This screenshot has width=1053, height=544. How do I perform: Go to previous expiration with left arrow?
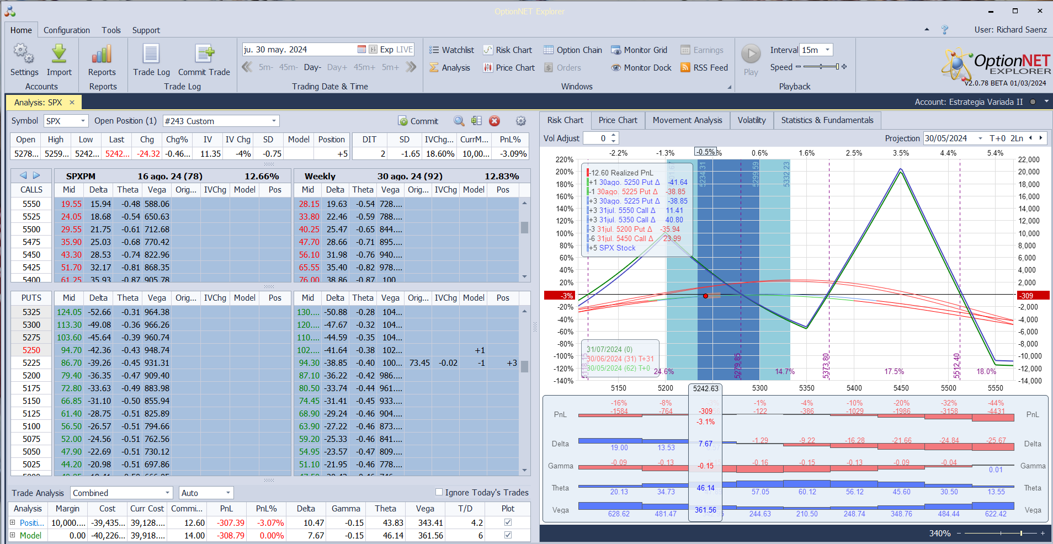[23, 175]
